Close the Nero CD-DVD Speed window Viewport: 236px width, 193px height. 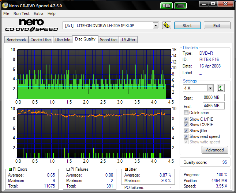(x=226, y=4)
